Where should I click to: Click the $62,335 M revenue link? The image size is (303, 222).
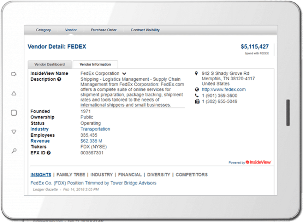[x=92, y=141]
